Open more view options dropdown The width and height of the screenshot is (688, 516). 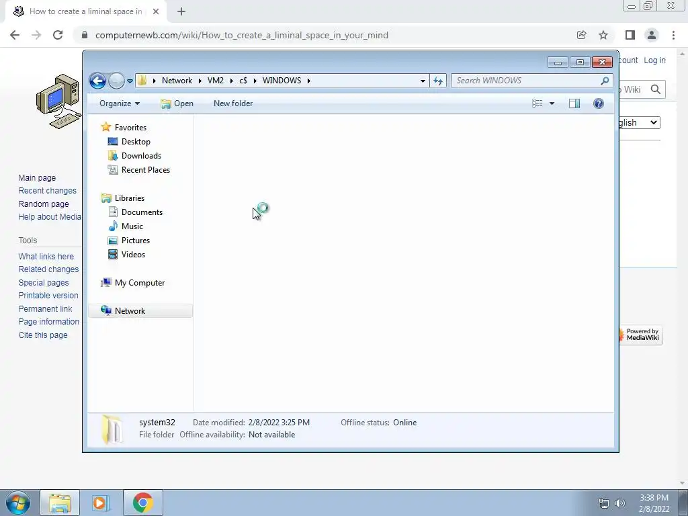pyautogui.click(x=552, y=103)
